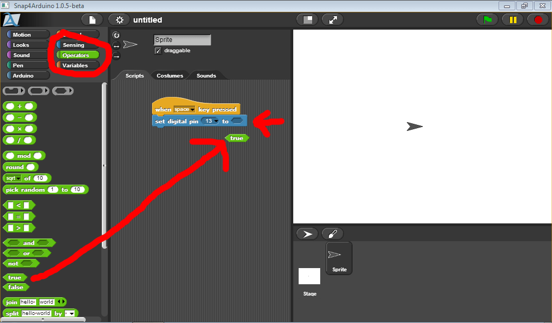Click the predicate ring block
The width and height of the screenshot is (552, 323).
click(x=63, y=90)
